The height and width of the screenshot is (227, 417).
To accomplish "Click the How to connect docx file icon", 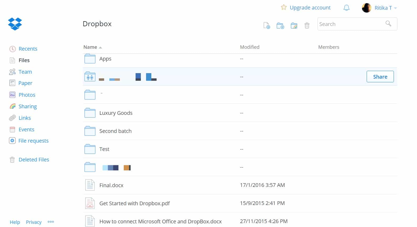I will (90, 221).
